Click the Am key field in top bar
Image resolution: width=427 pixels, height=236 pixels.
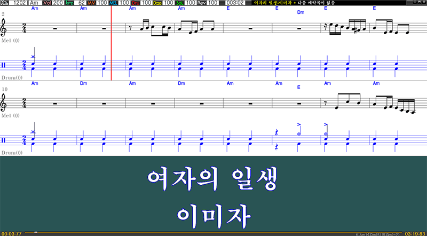(x=35, y=3)
